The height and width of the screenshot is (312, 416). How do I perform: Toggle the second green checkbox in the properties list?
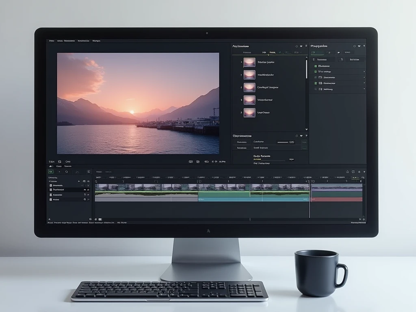pyautogui.click(x=315, y=71)
